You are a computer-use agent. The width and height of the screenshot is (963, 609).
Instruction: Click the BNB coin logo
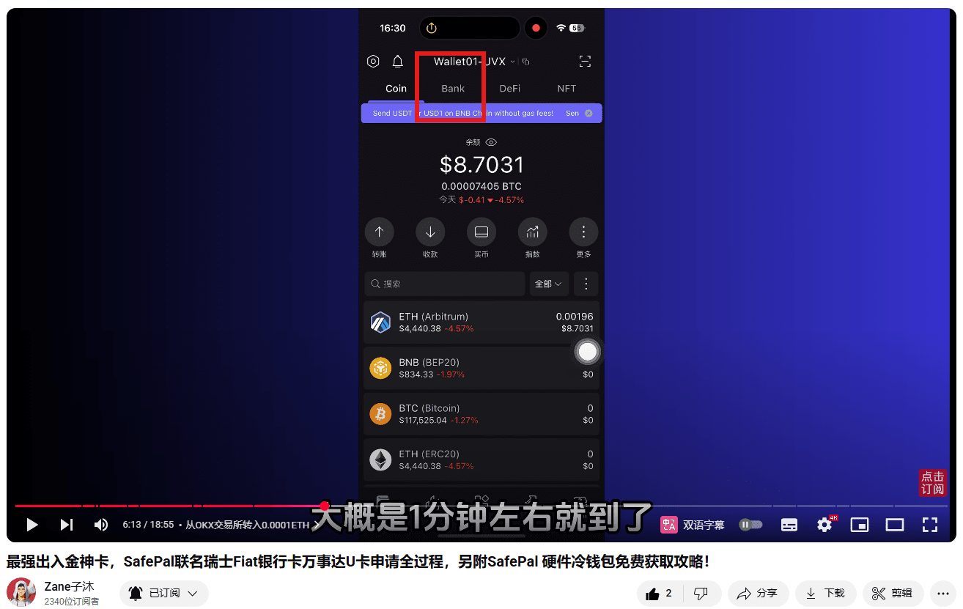coord(380,368)
